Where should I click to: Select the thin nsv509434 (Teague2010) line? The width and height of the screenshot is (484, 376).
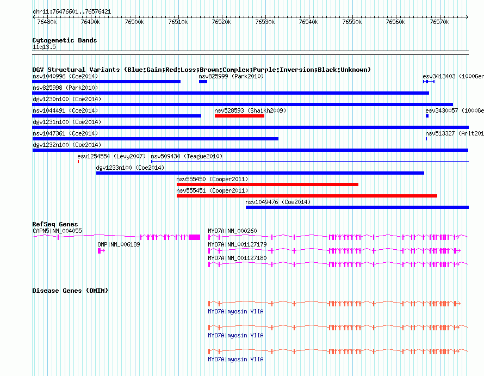[x=310, y=162]
